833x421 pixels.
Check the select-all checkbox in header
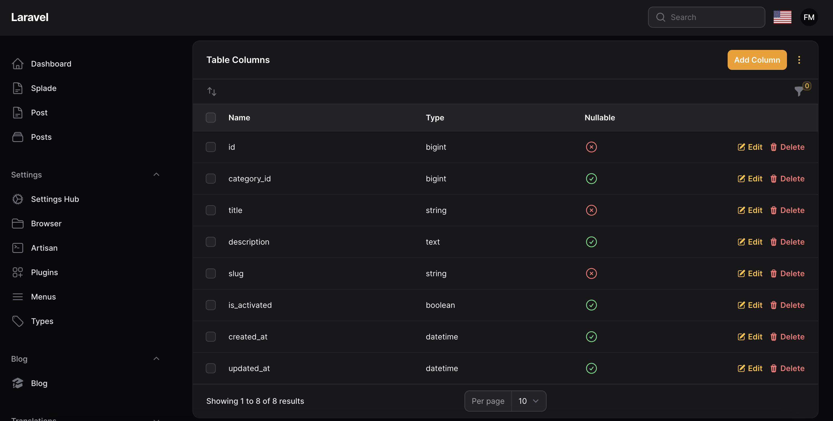click(210, 117)
